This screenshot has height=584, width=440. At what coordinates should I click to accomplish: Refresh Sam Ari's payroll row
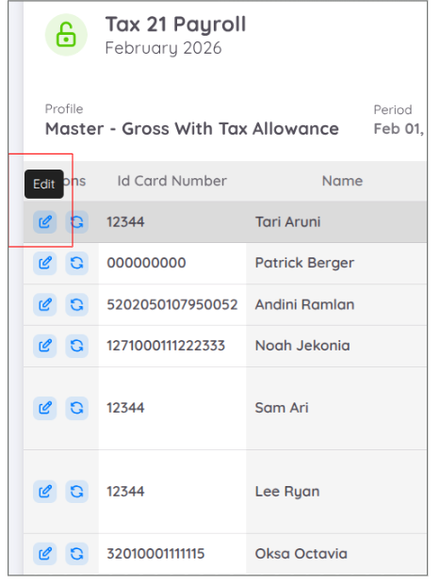point(76,408)
